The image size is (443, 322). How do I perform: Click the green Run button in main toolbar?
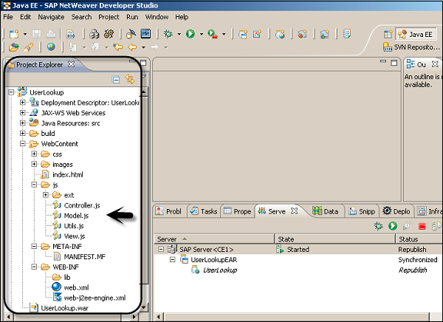pyautogui.click(x=190, y=34)
